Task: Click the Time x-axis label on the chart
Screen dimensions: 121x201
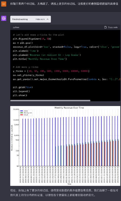Action: pos(69,184)
